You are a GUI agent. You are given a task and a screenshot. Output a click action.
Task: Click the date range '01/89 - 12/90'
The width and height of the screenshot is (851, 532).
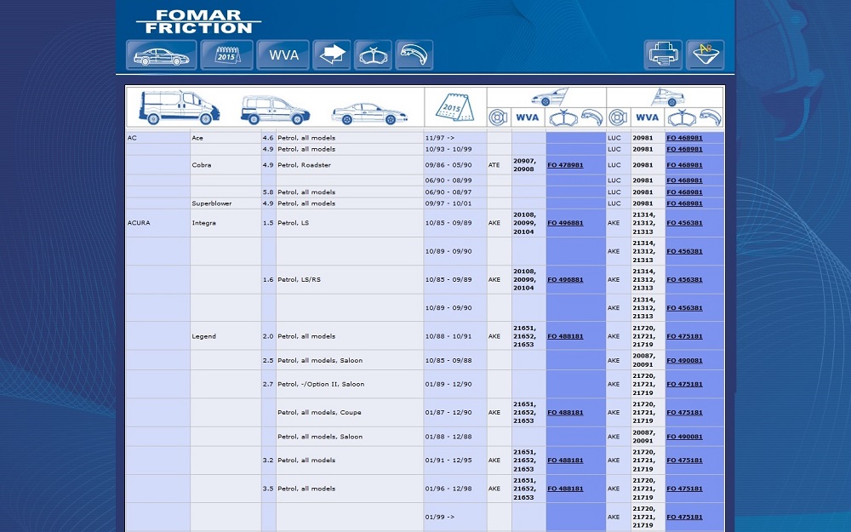pyautogui.click(x=448, y=385)
